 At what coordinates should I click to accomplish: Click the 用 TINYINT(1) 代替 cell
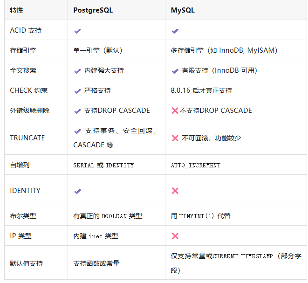200,216
